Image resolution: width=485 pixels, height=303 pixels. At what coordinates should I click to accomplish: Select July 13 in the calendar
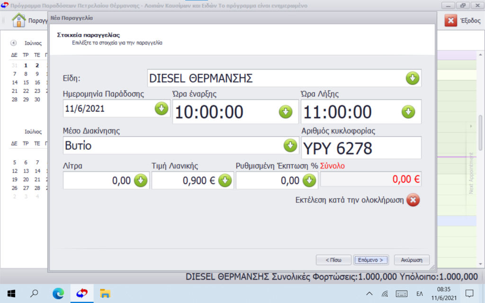(26, 171)
